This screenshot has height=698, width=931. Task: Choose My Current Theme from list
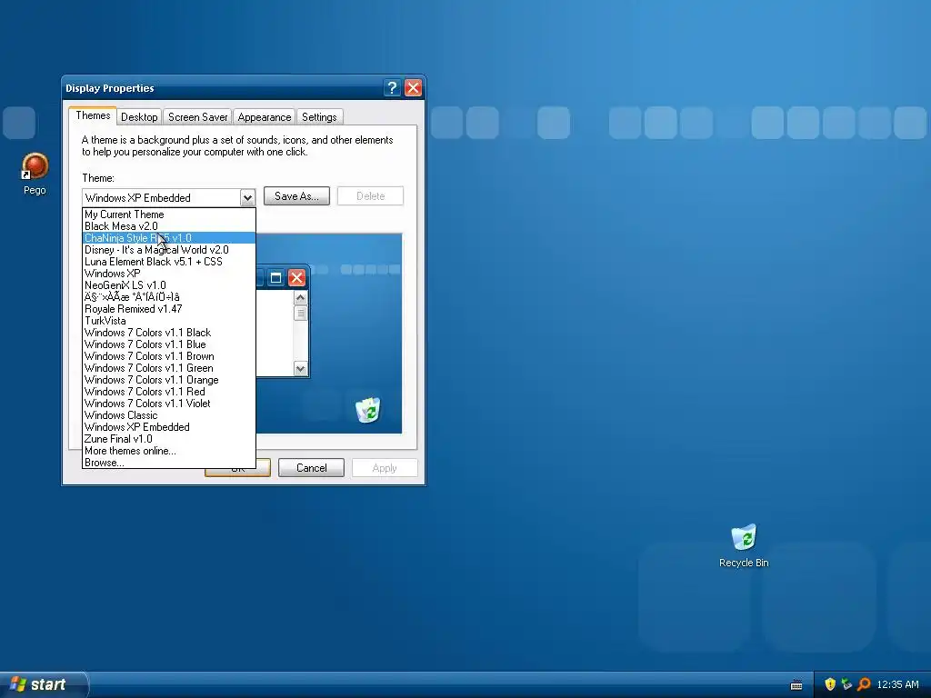click(168, 214)
